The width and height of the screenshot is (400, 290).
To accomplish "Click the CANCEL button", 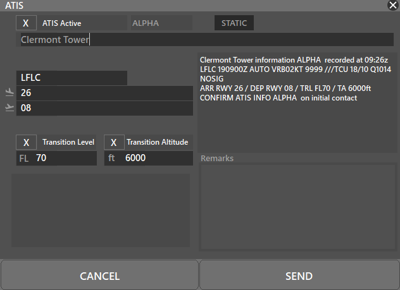I will [99, 275].
